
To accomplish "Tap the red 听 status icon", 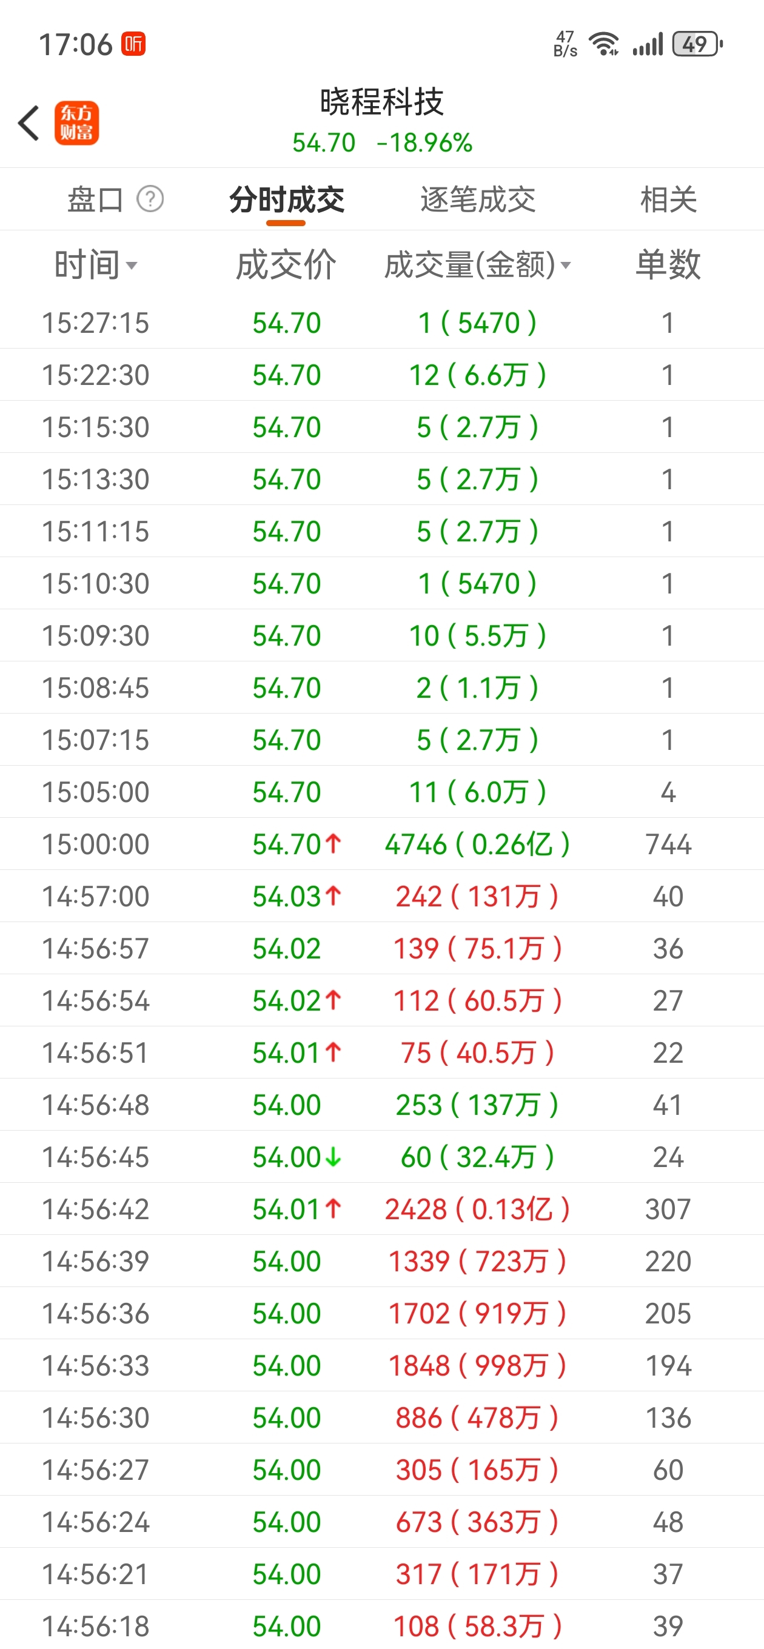I will pyautogui.click(x=134, y=44).
